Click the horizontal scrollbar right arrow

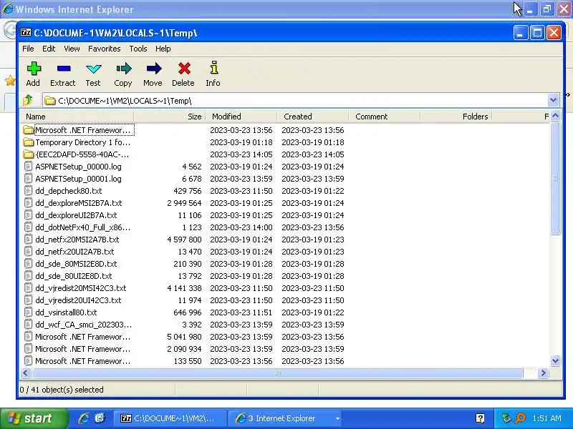543,373
